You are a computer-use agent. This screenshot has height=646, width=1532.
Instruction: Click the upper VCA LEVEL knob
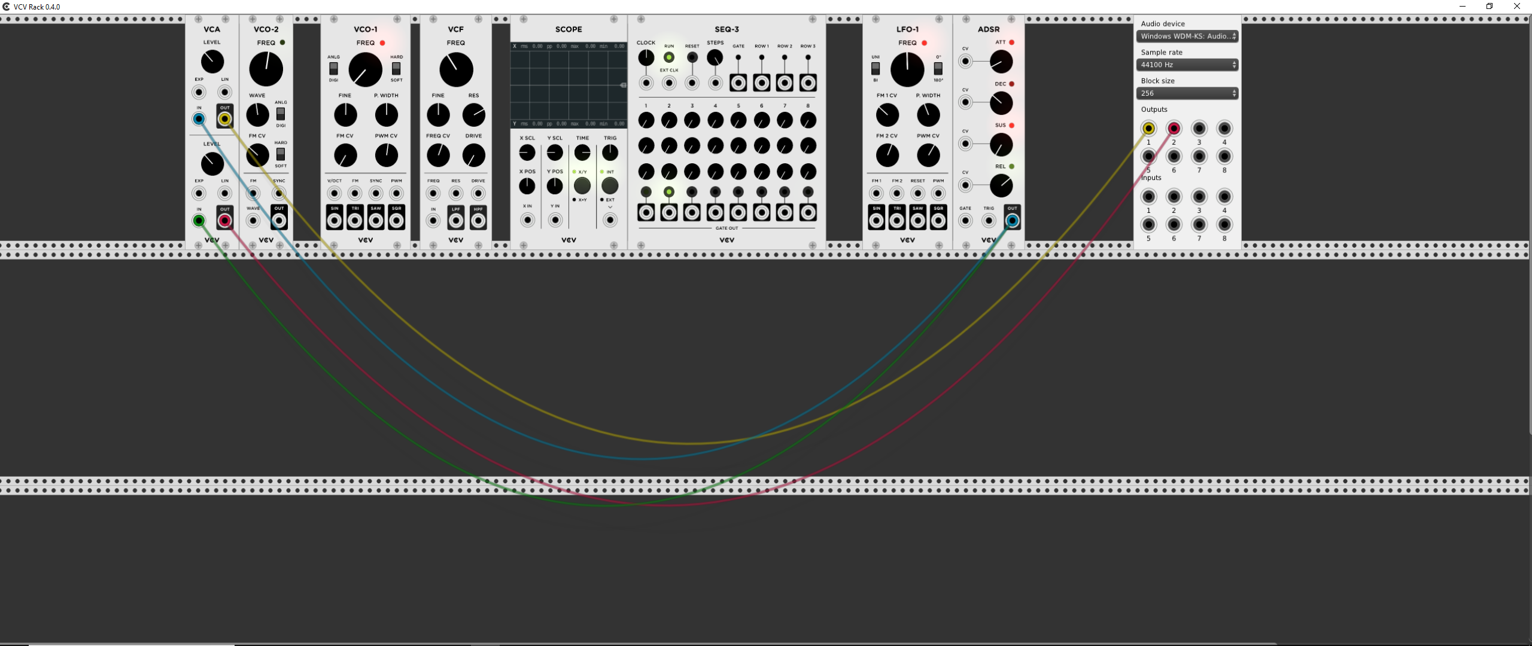212,62
